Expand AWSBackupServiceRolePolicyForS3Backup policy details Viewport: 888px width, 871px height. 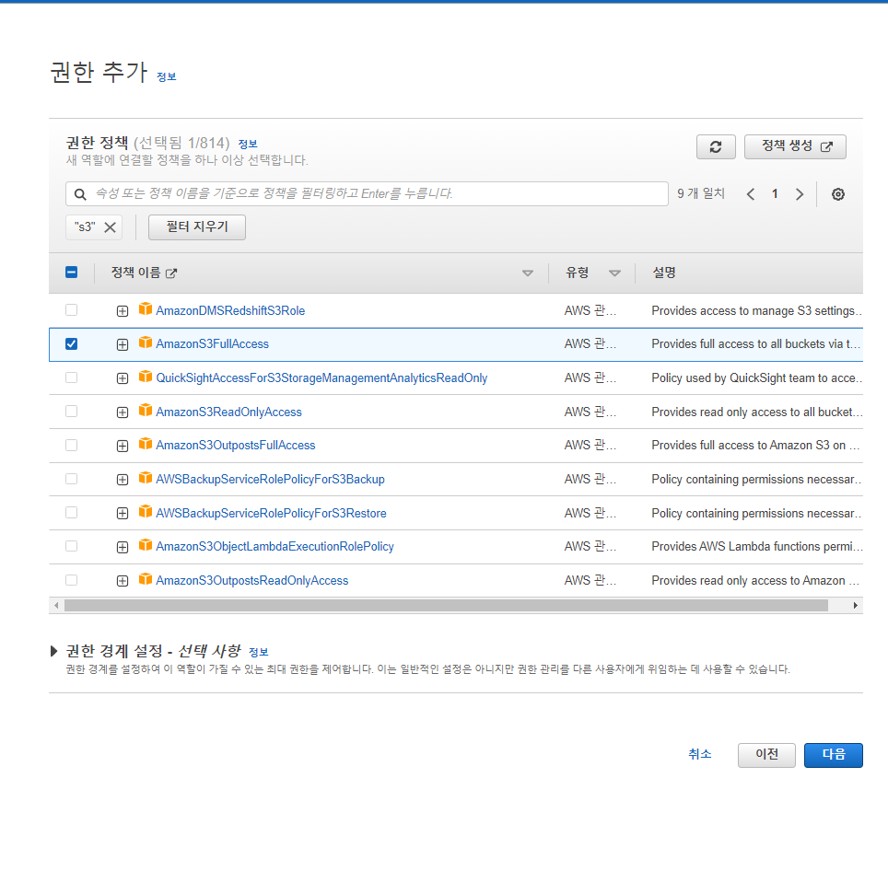123,480
